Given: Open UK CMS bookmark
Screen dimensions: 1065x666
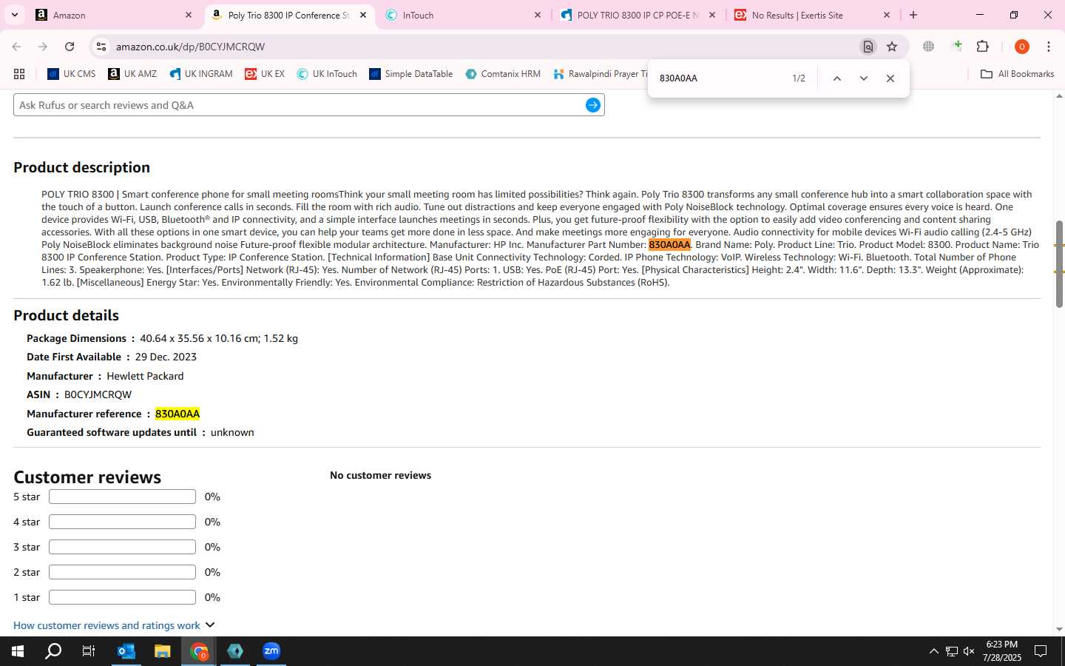Looking at the screenshot, I should (x=72, y=74).
